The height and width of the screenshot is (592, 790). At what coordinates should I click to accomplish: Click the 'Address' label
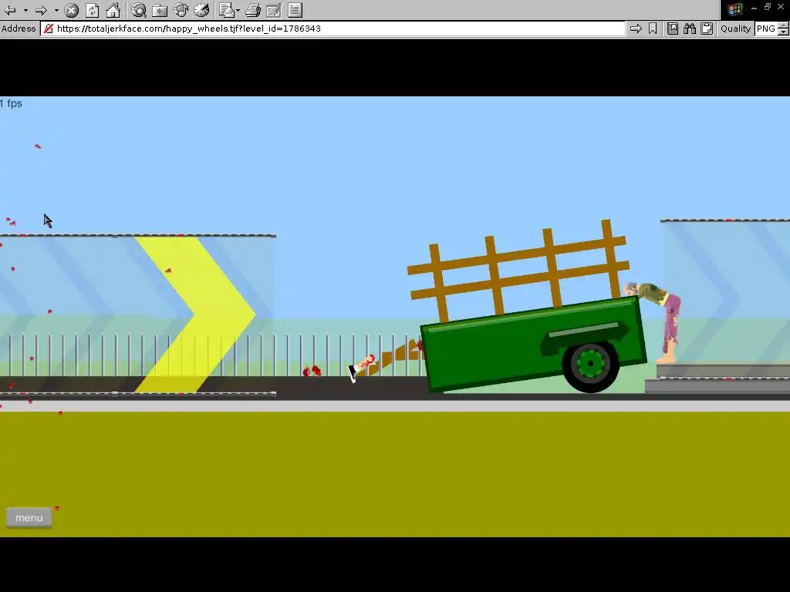pyautogui.click(x=19, y=29)
